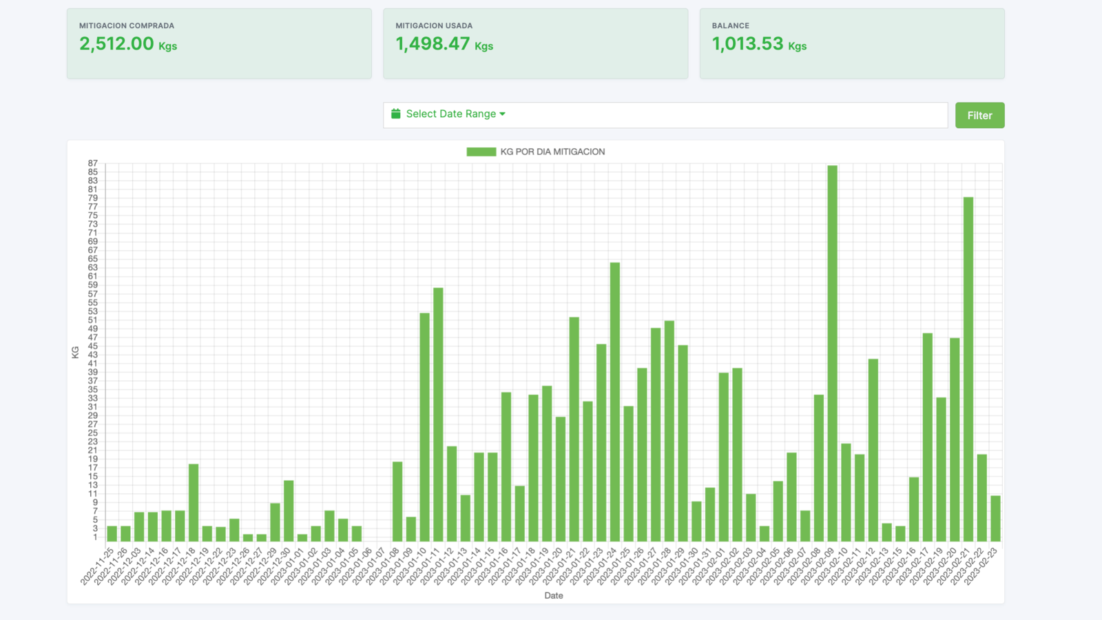Click the Mitigacion Comprada value 2,512.00 Kgs

click(128, 44)
